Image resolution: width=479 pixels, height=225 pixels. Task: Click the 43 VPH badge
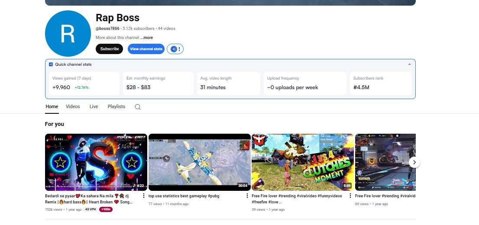[x=90, y=209]
